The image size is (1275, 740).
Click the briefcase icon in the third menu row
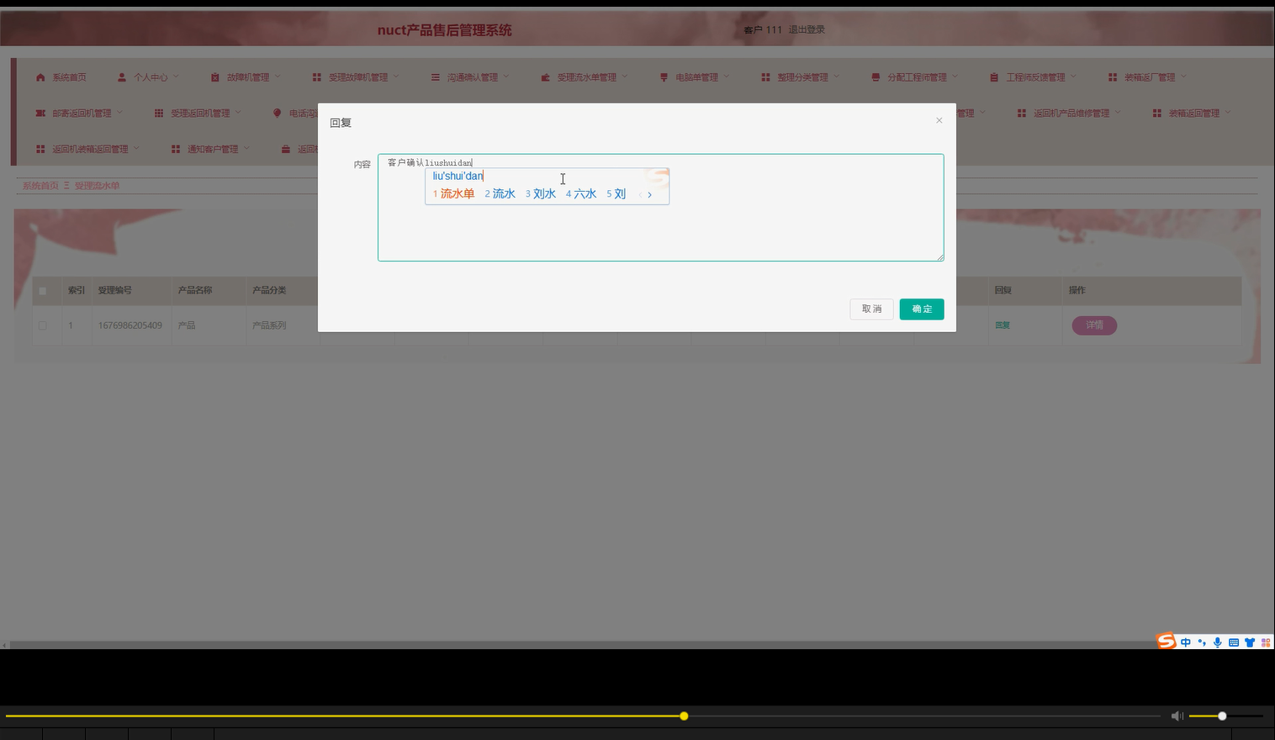286,149
